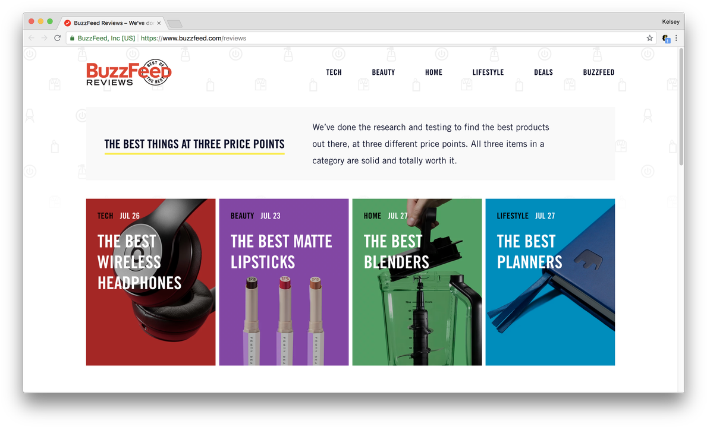Open The Best Wireless Headphones card

pos(150,282)
